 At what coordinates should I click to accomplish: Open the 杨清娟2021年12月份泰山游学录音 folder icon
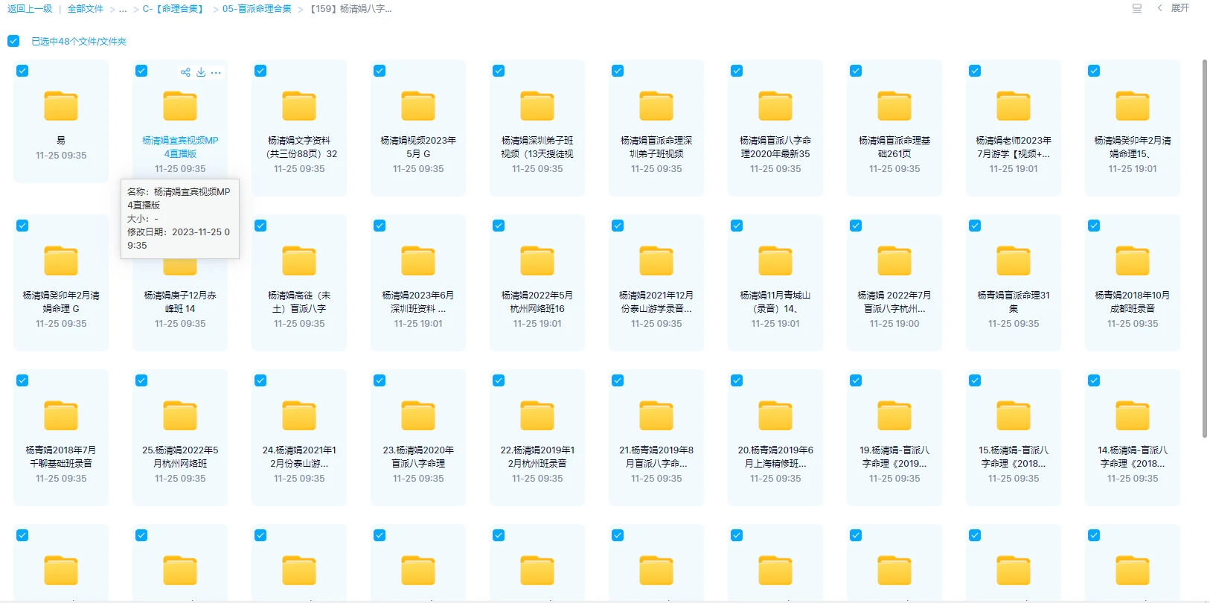656,261
